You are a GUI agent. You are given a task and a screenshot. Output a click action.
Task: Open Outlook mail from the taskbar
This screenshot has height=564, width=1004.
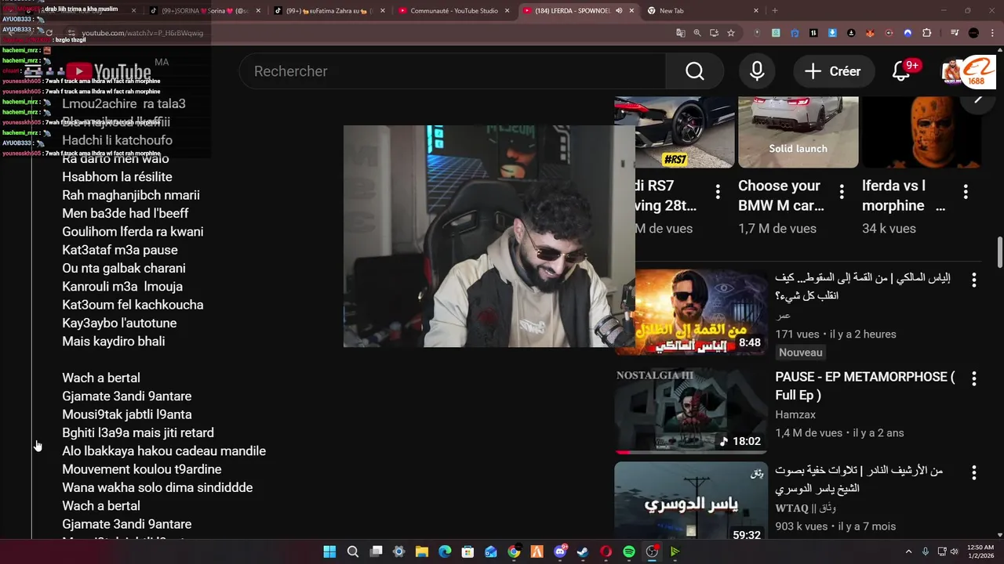491,552
